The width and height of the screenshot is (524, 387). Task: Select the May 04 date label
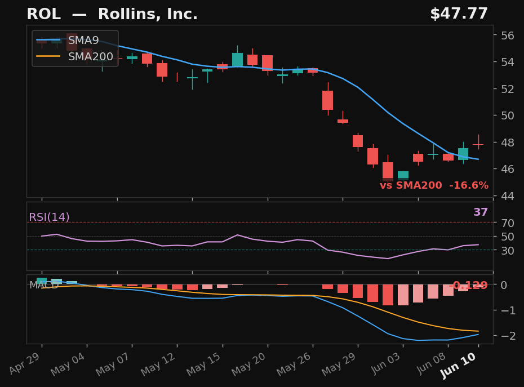[68, 364]
